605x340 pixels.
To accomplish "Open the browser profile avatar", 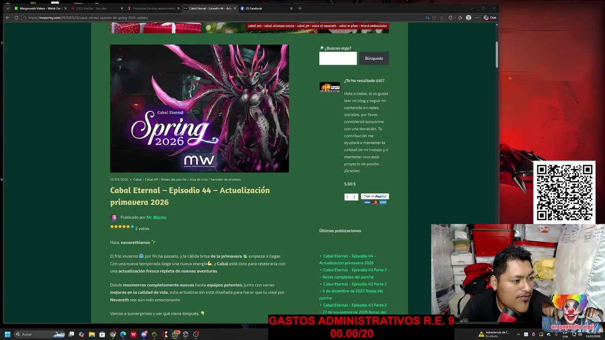I will [468, 17].
